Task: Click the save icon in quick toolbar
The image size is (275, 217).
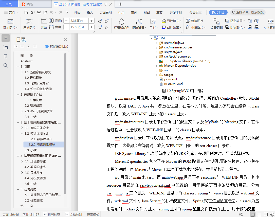Action: coord(26,12)
